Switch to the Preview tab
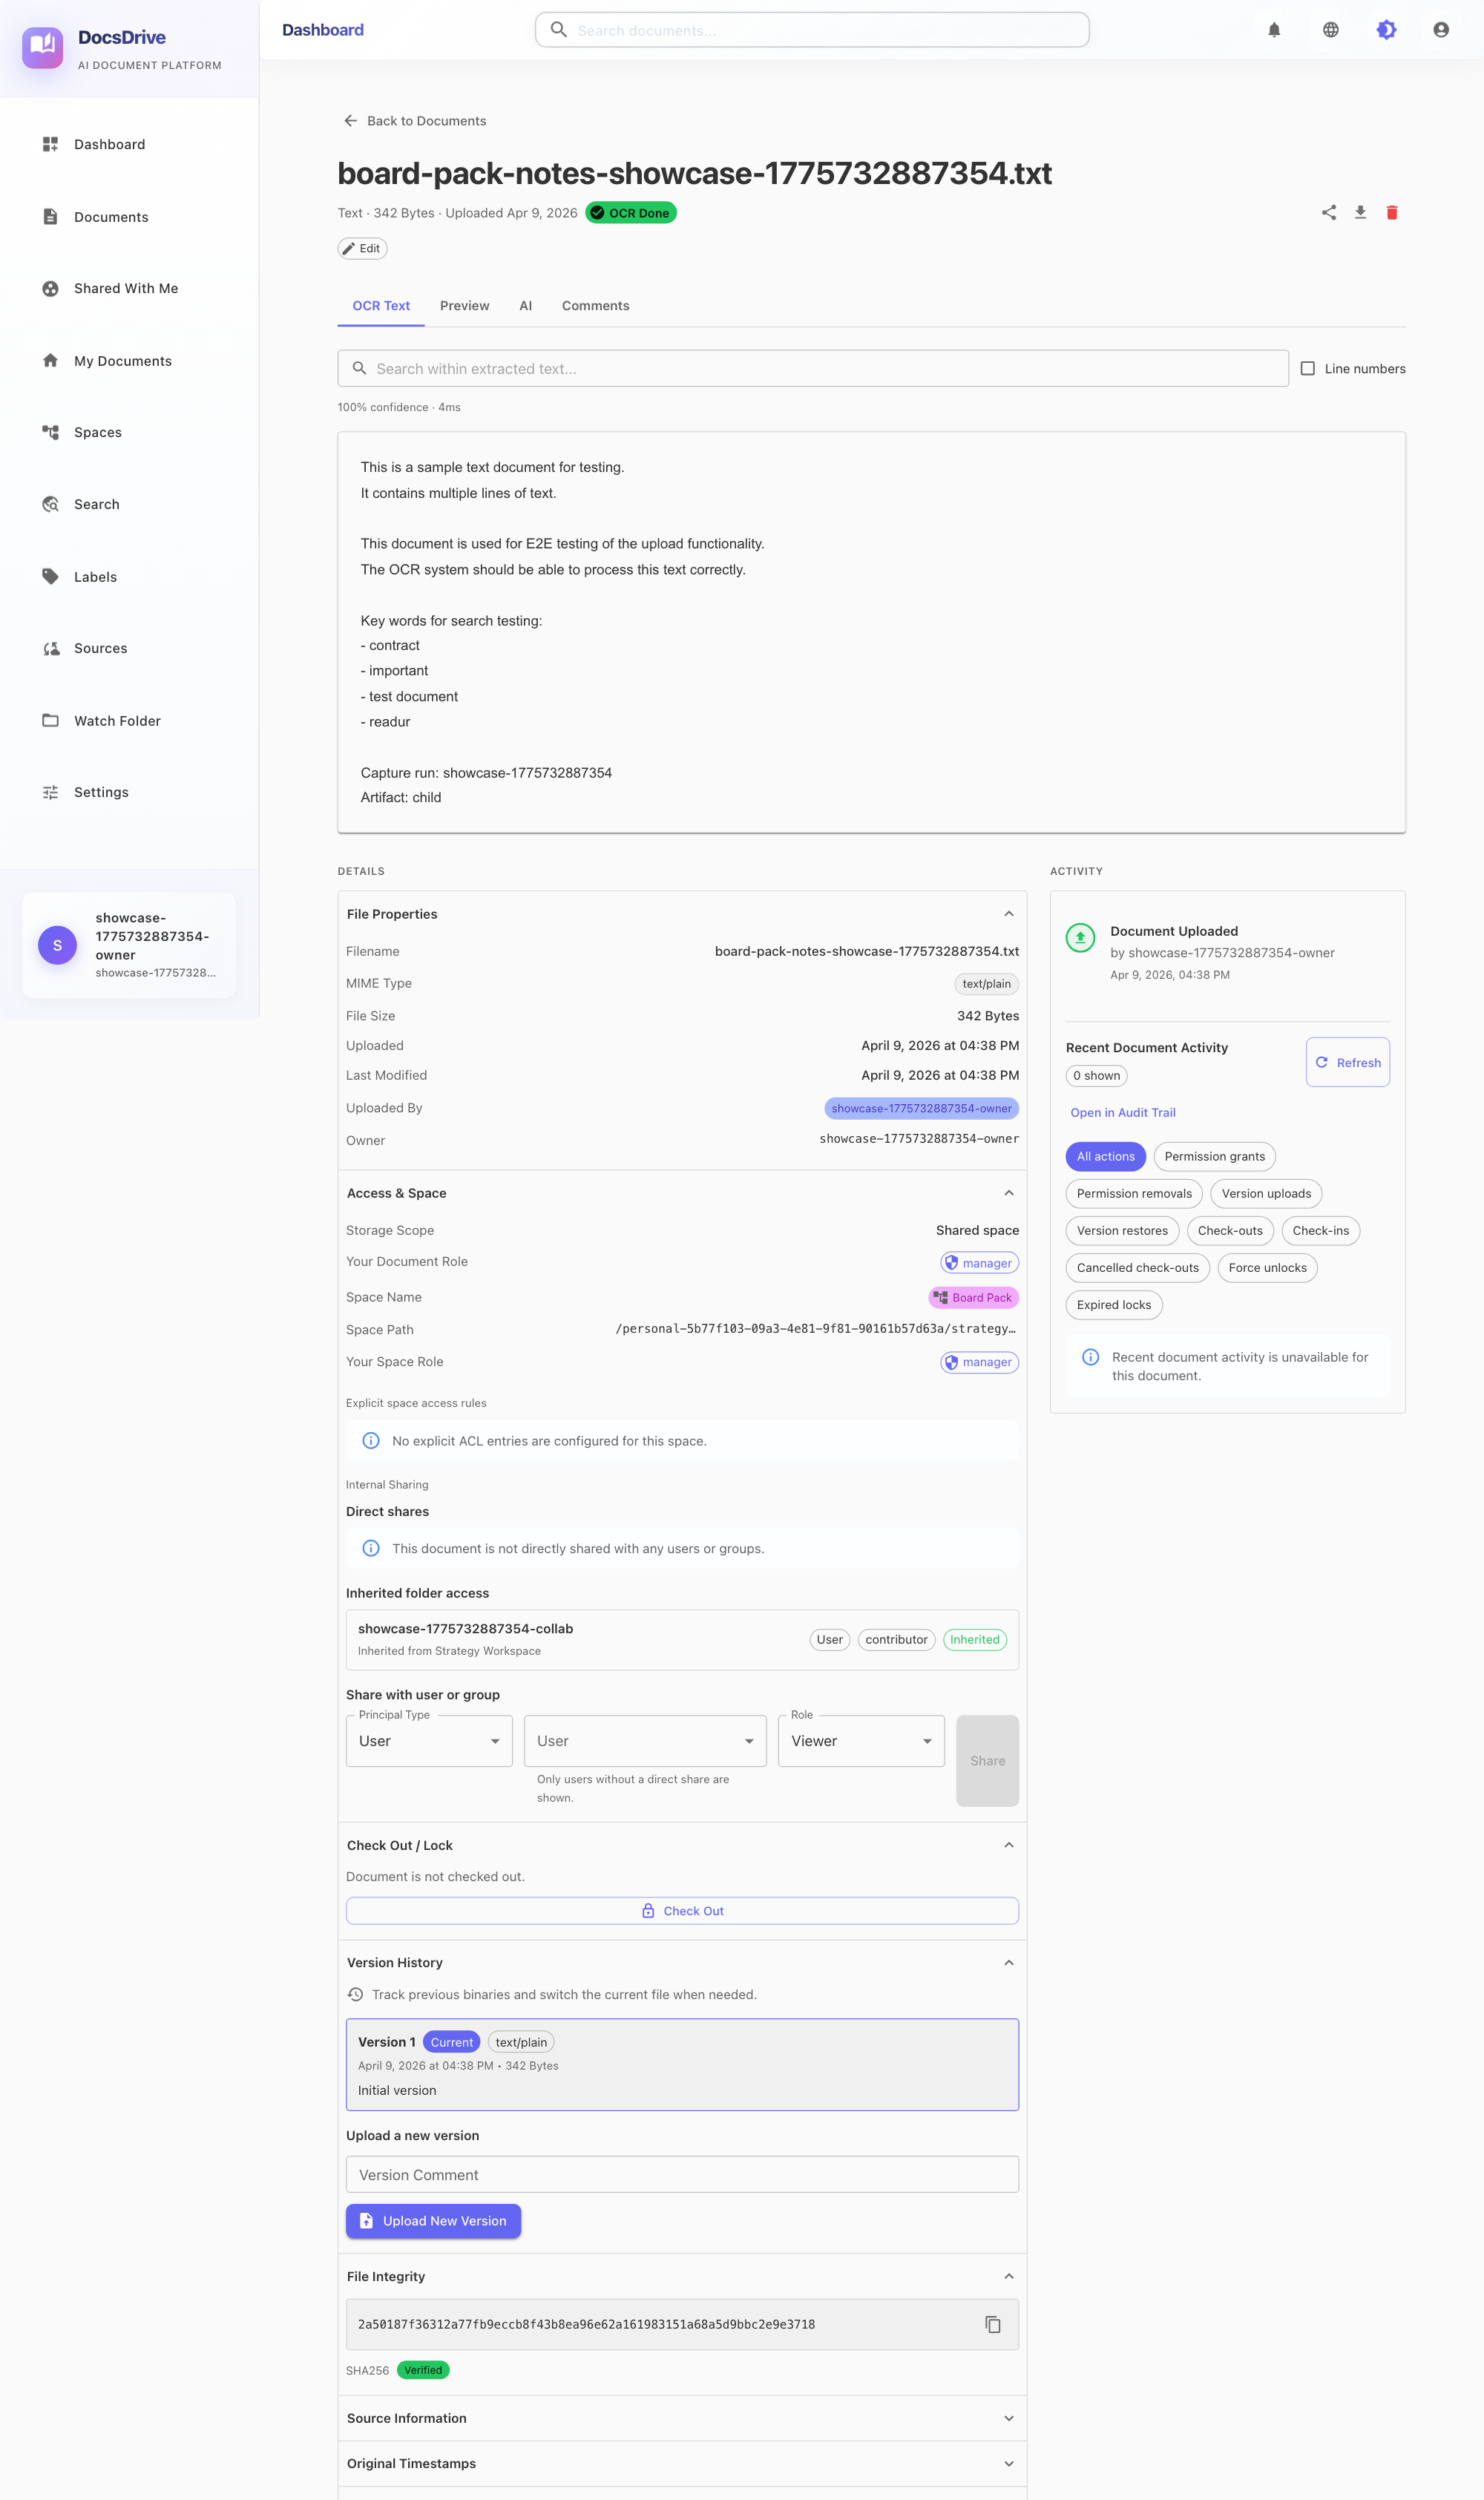Image resolution: width=1484 pixels, height=2500 pixels. 465,306
